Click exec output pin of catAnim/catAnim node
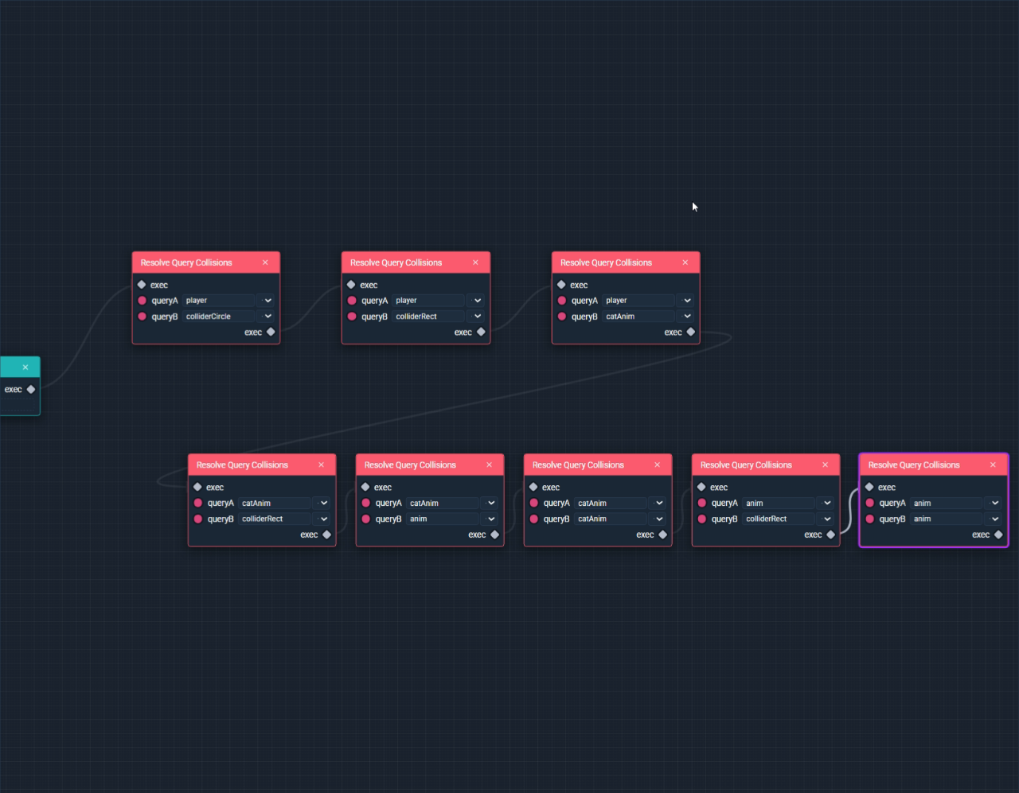This screenshot has height=793, width=1019. pos(662,535)
